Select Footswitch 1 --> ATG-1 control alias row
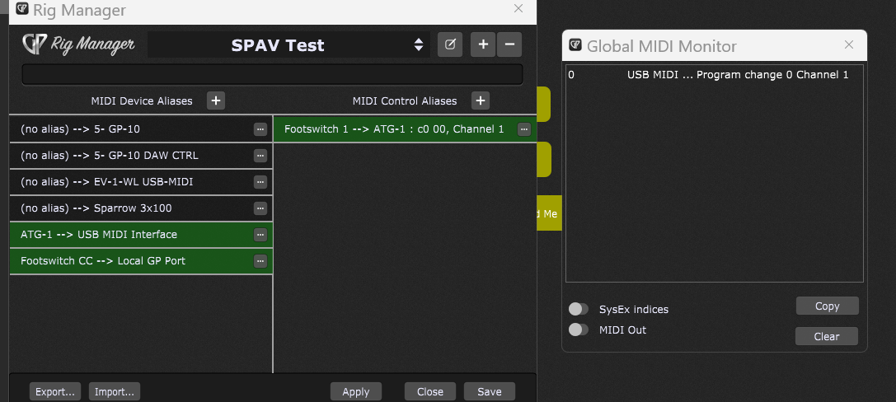 [405, 129]
